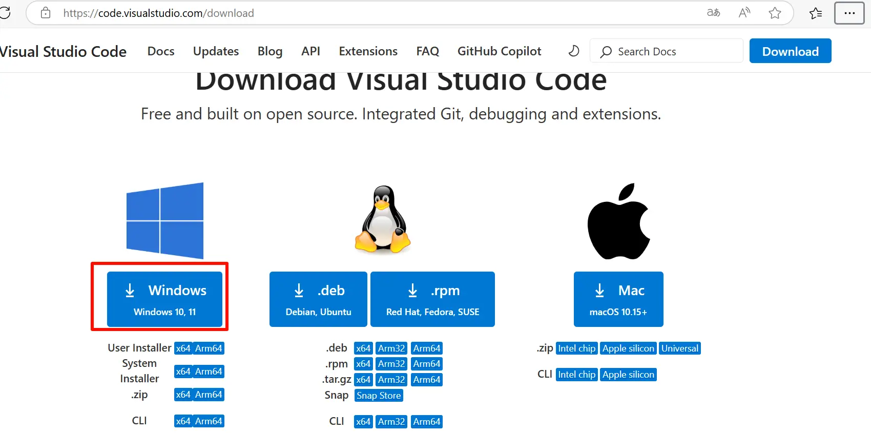871x433 pixels.
Task: Select Windows System Installer x64
Action: coord(183,372)
